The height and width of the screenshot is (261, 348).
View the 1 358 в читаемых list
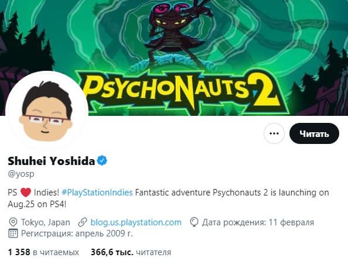43,252
